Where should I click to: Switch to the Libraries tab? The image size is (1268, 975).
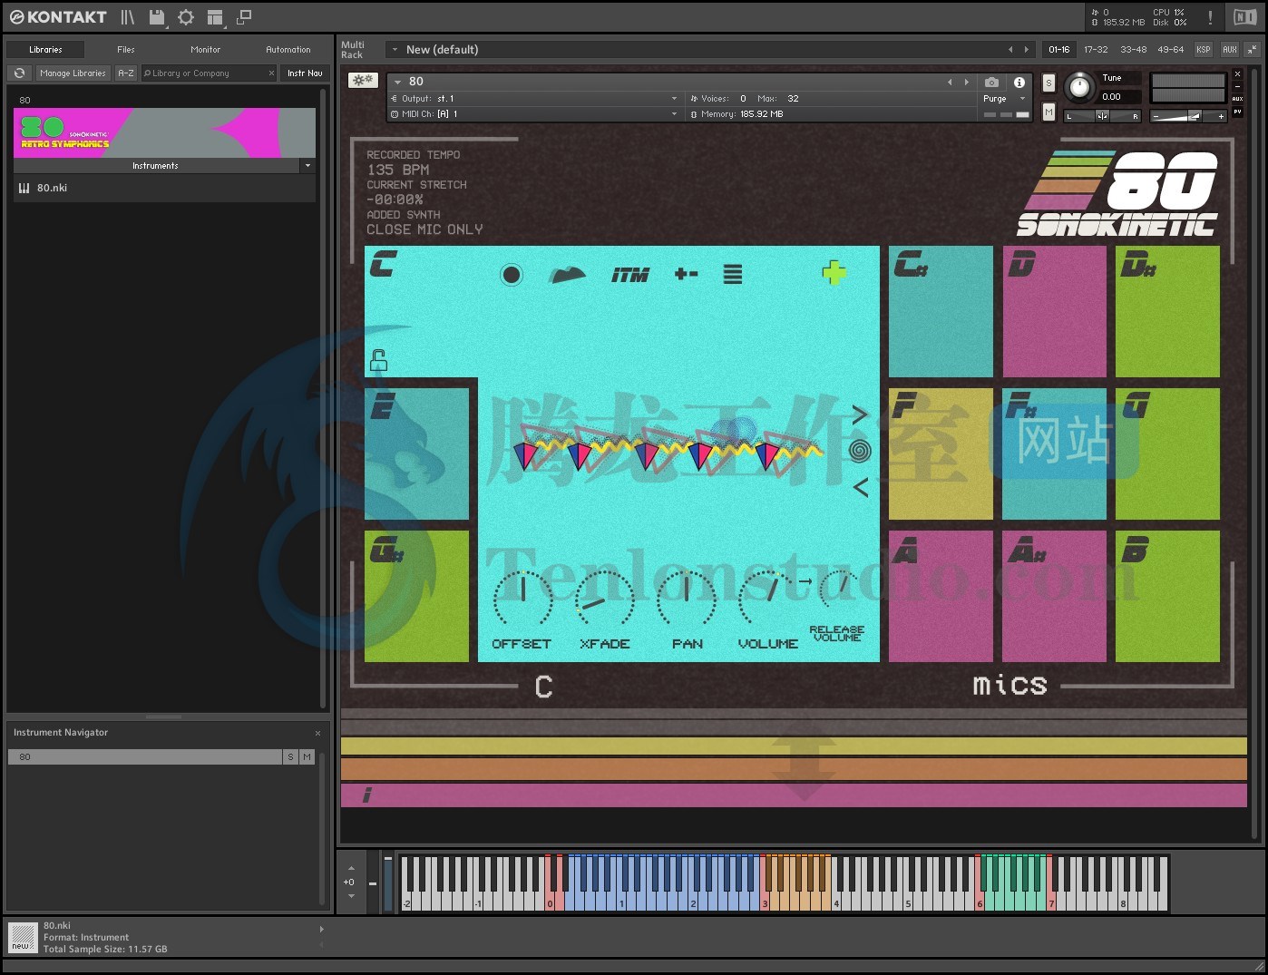click(x=45, y=50)
